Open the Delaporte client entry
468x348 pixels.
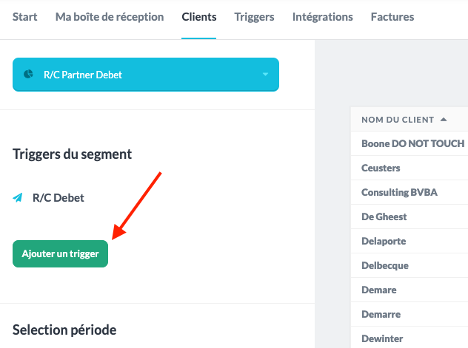coord(384,241)
